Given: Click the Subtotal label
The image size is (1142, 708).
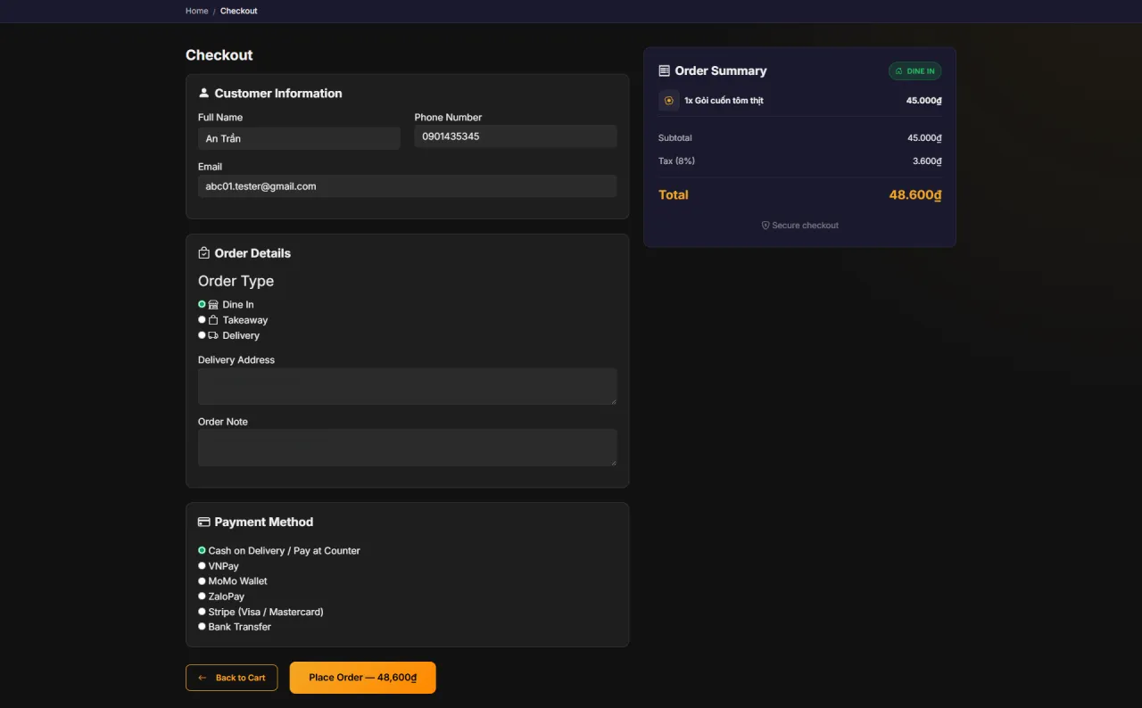Looking at the screenshot, I should tap(674, 138).
